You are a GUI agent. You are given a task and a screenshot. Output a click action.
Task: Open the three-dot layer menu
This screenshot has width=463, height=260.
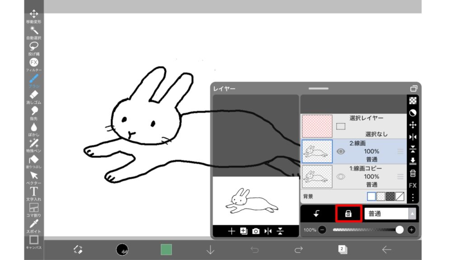(x=412, y=197)
